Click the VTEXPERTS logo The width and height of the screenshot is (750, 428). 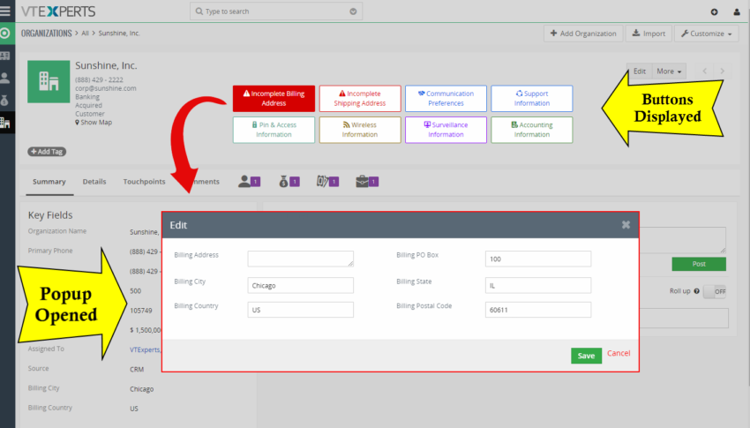tap(58, 11)
